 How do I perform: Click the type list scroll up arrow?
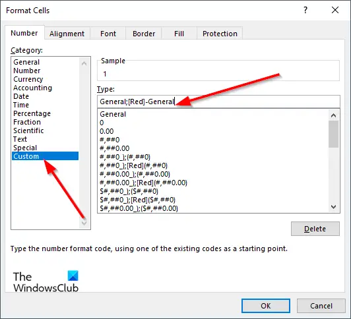333,115
